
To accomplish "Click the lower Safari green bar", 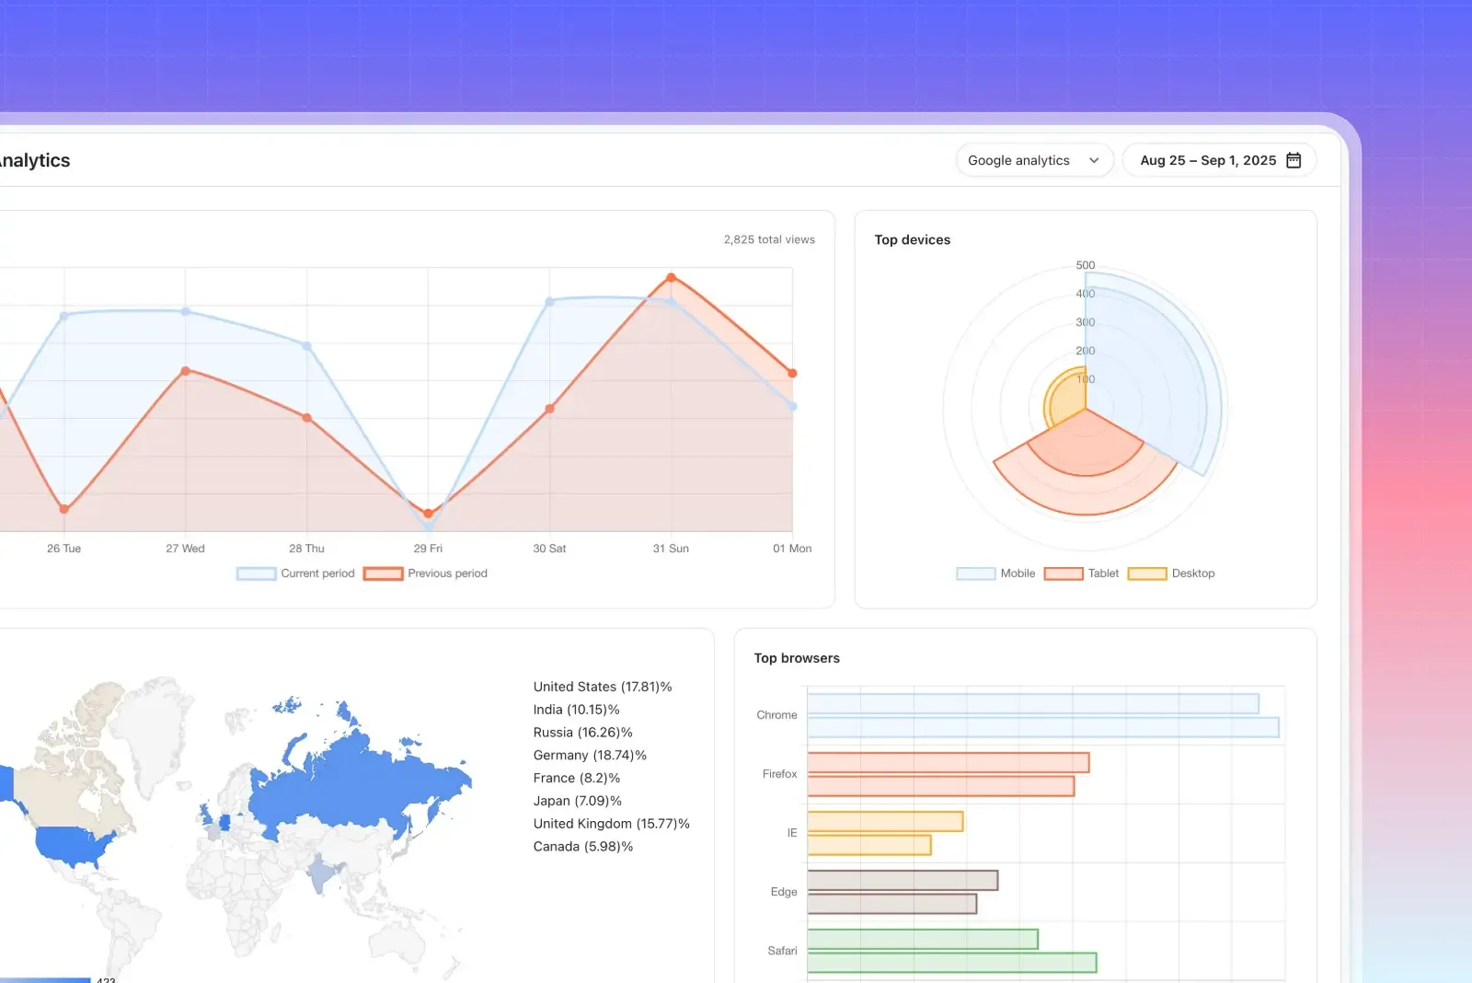I will coord(951,963).
